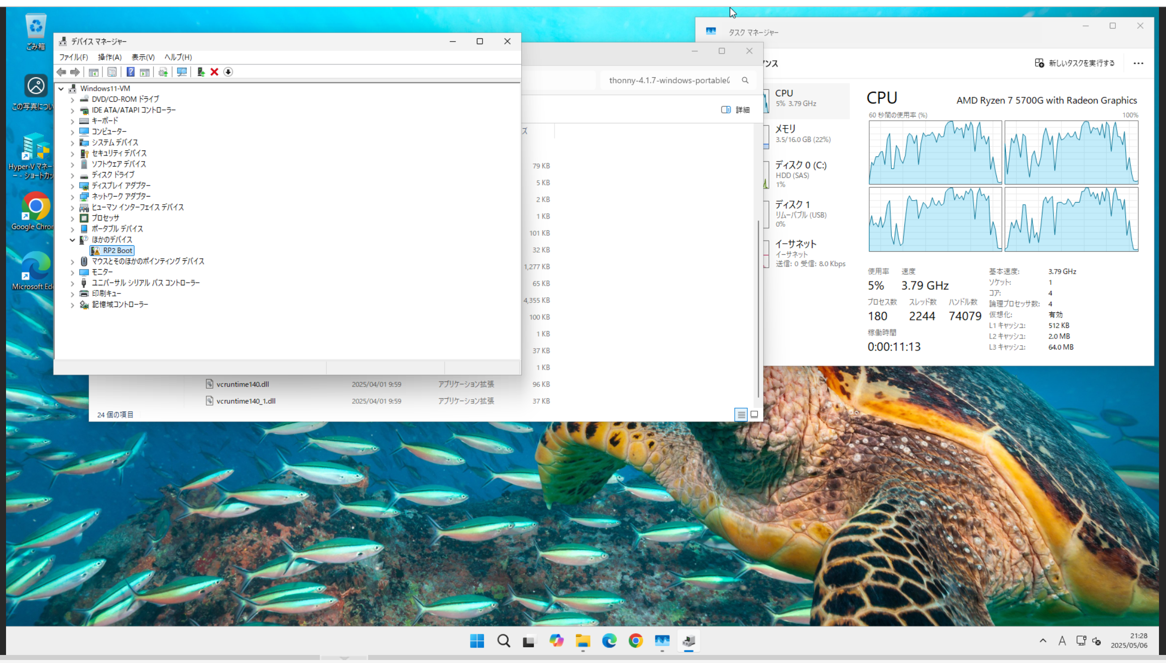
Task: Click the scan for hardware changes icon
Action: (x=182, y=72)
